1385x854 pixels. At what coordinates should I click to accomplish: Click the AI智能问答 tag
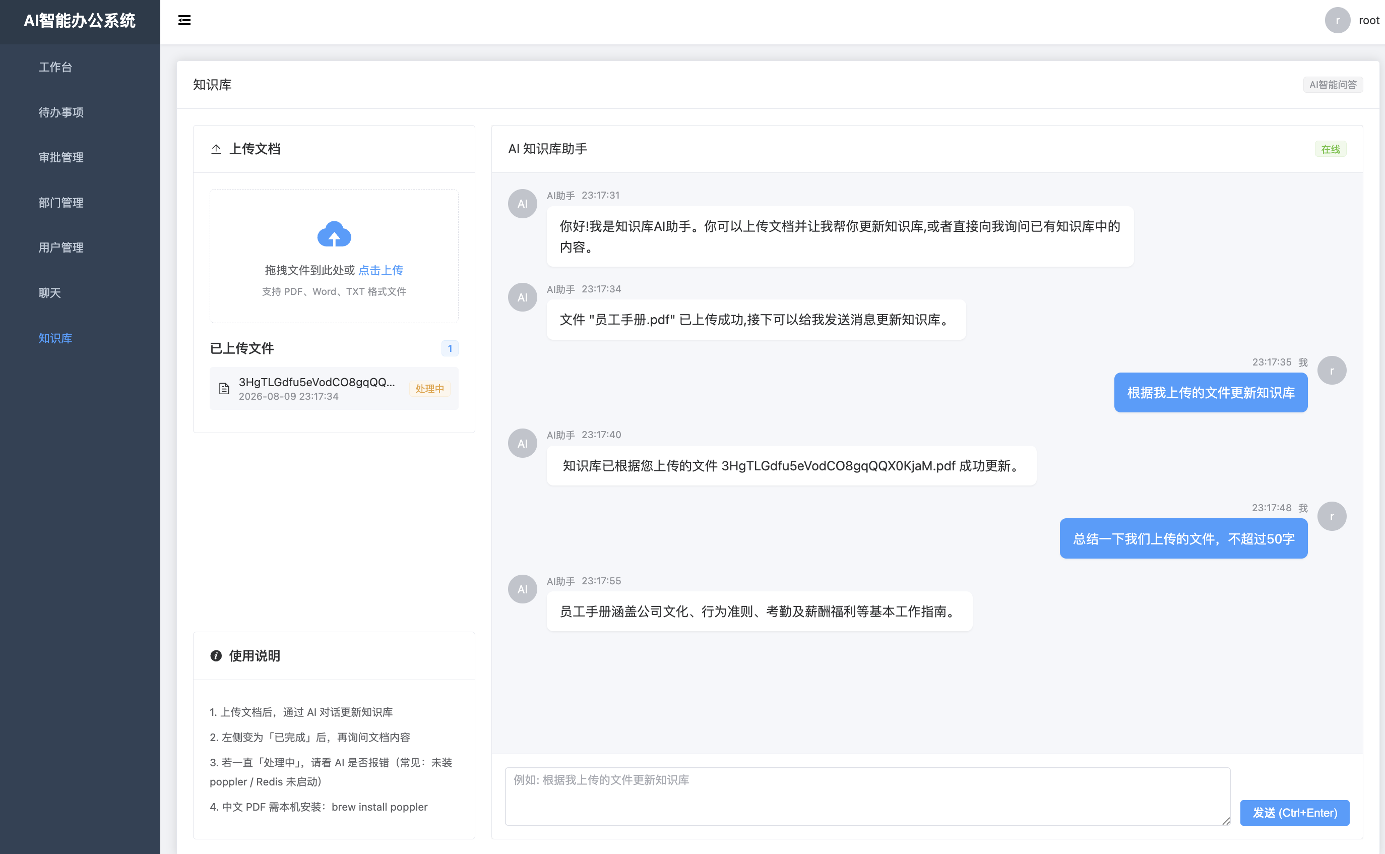[x=1332, y=85]
